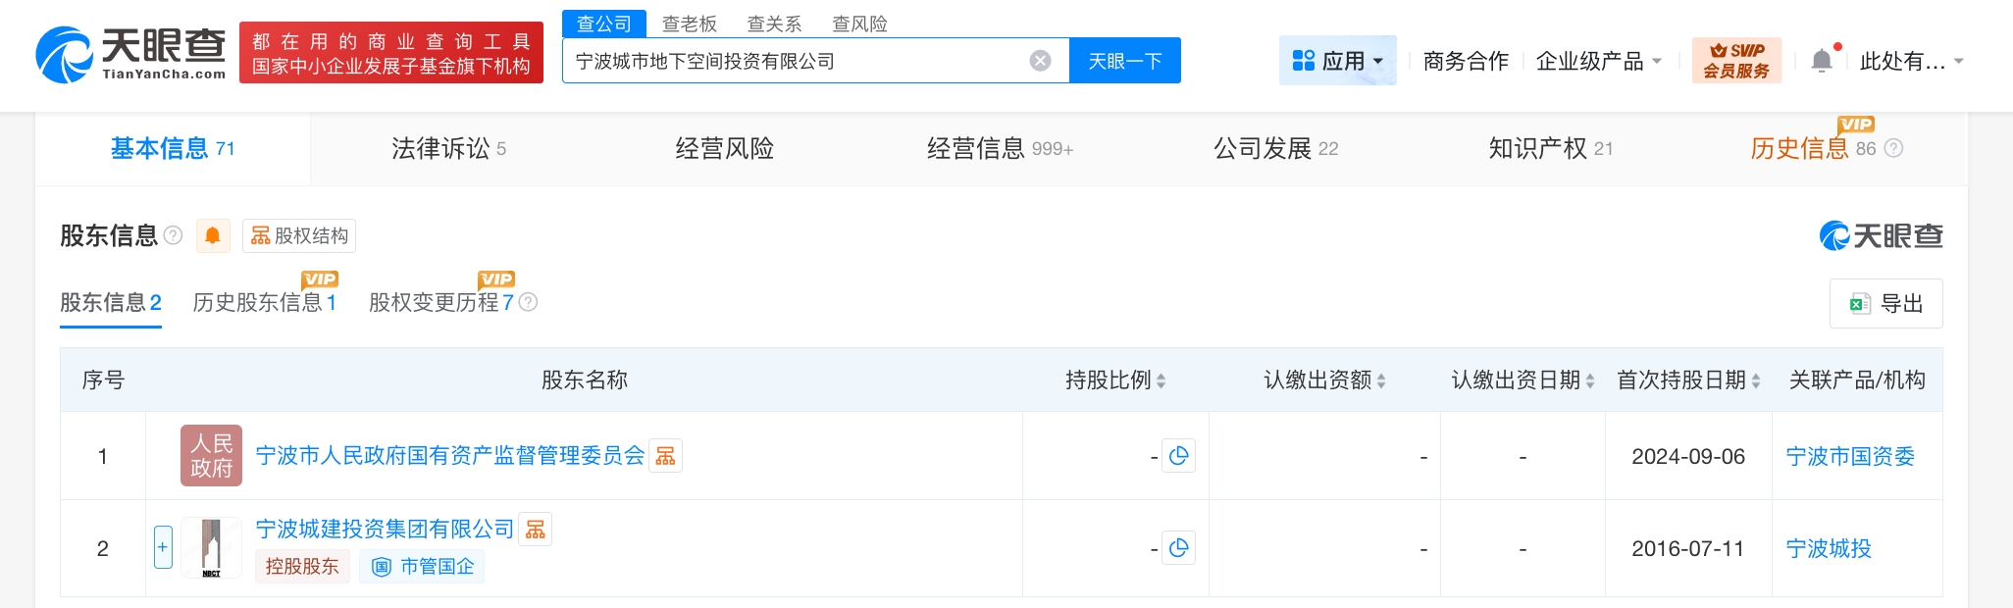Expand the 企业级产品 dropdown
Screen dimensions: 2013x608
[x=1598, y=61]
